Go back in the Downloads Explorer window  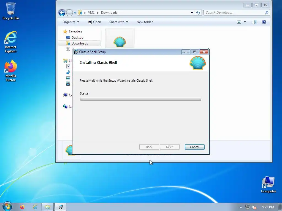click(62, 13)
